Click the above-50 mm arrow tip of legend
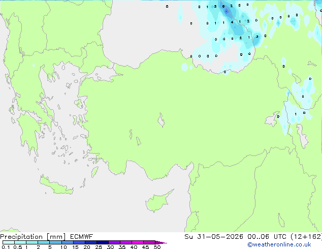The height and width of the screenshot is (249, 322). coord(161,242)
